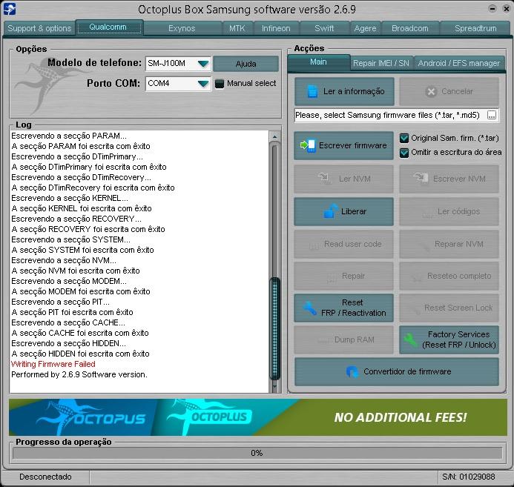
Task: Click Factory Services (Reset FRP / Unlock) button
Action: 449,339
